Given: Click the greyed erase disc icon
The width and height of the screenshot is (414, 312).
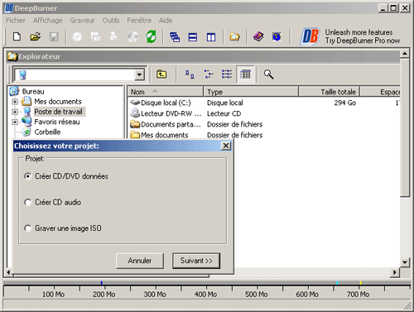Looking at the screenshot, I should tap(114, 36).
